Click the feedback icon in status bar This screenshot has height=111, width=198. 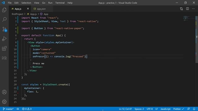click(188, 109)
